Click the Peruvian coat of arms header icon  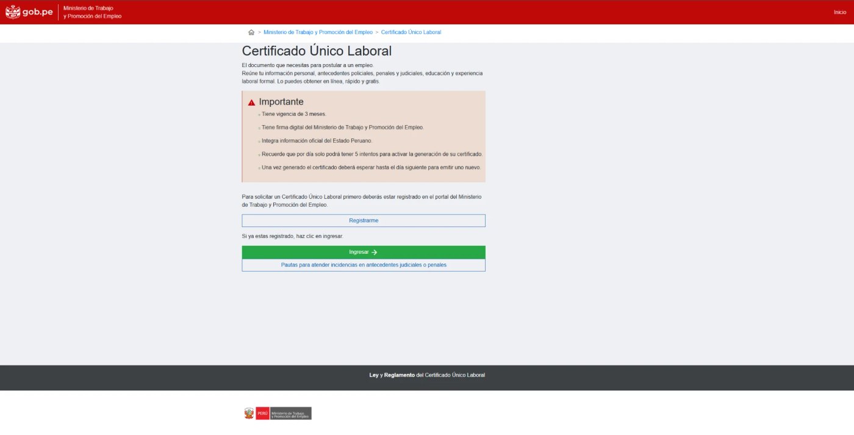(13, 12)
